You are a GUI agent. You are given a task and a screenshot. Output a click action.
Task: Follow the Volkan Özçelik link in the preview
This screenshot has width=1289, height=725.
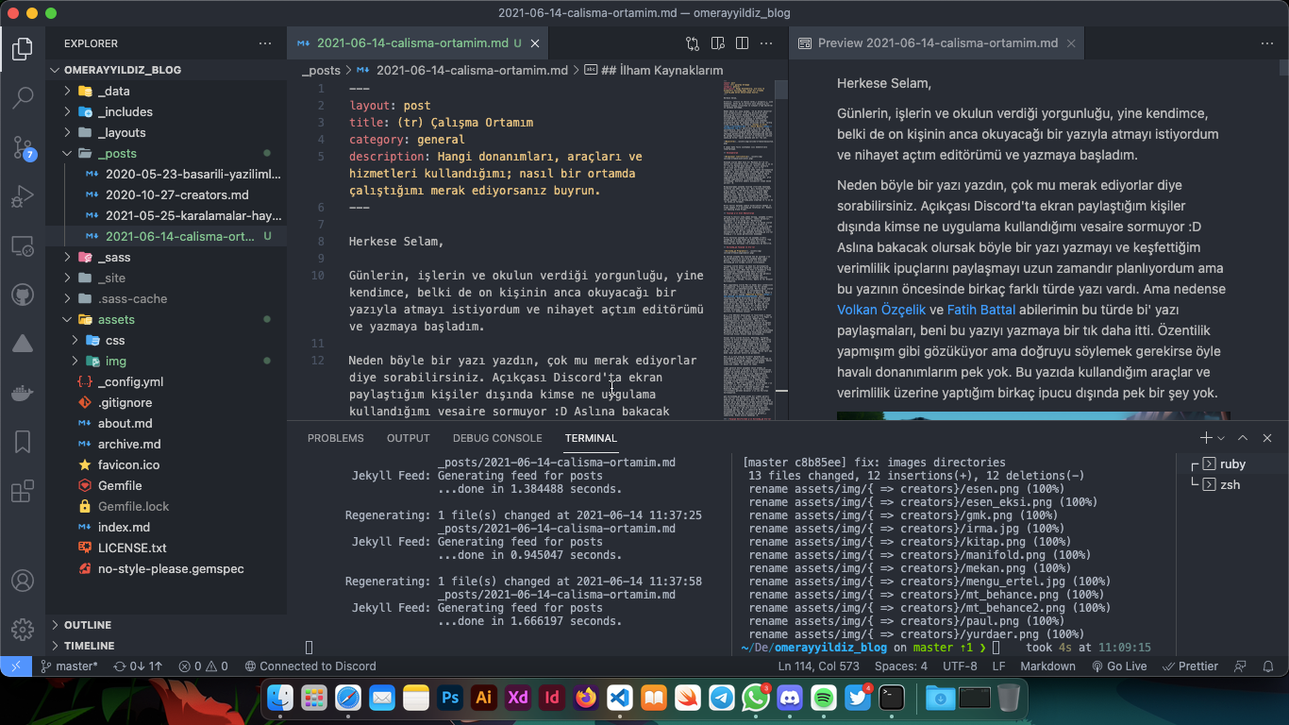click(881, 310)
